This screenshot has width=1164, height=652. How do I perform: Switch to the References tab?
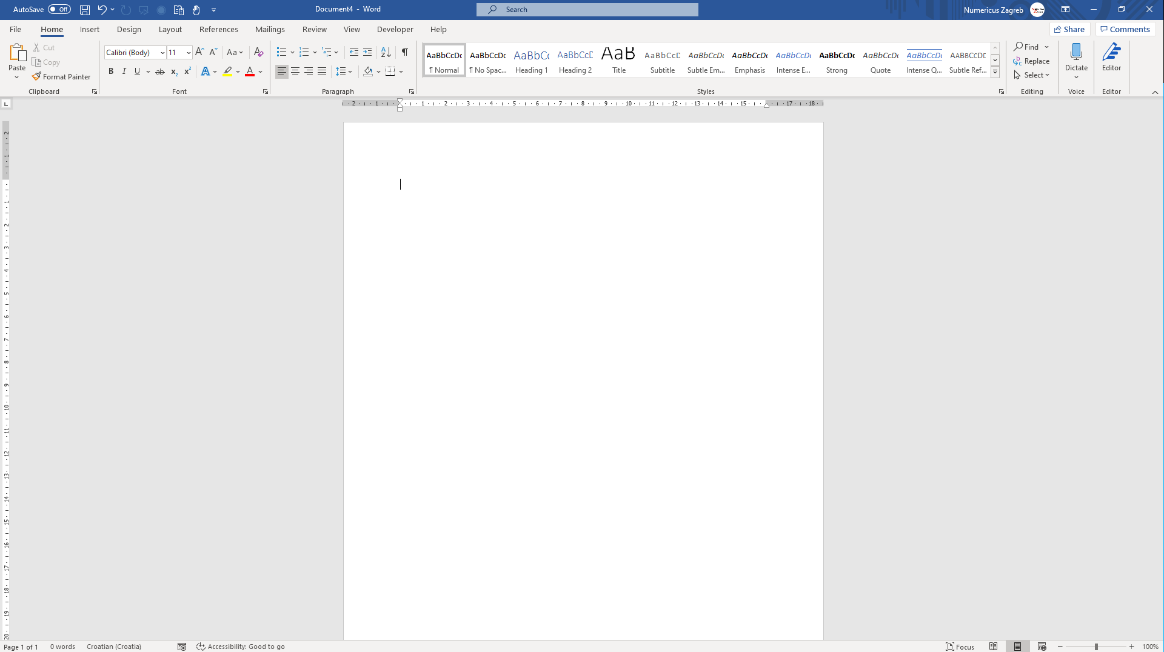pyautogui.click(x=218, y=29)
